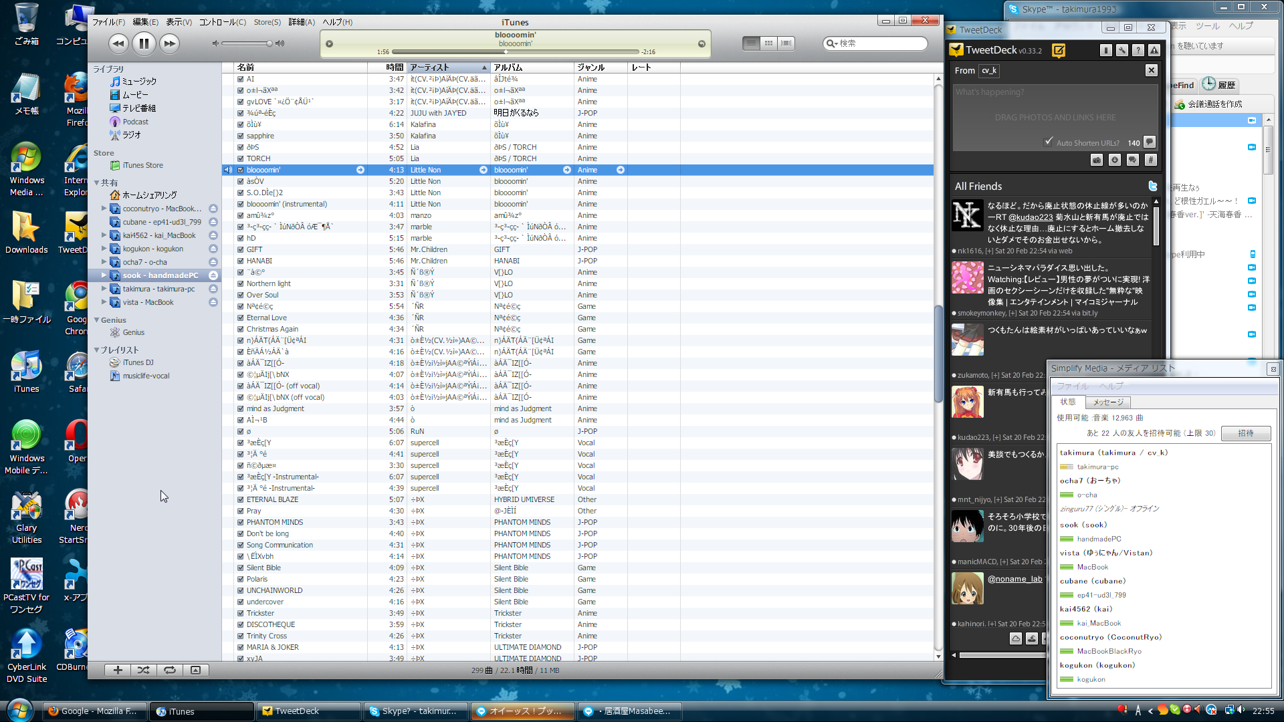Eject the coconutryo - MacBook shared library
The height and width of the screenshot is (722, 1284).
coord(213,209)
